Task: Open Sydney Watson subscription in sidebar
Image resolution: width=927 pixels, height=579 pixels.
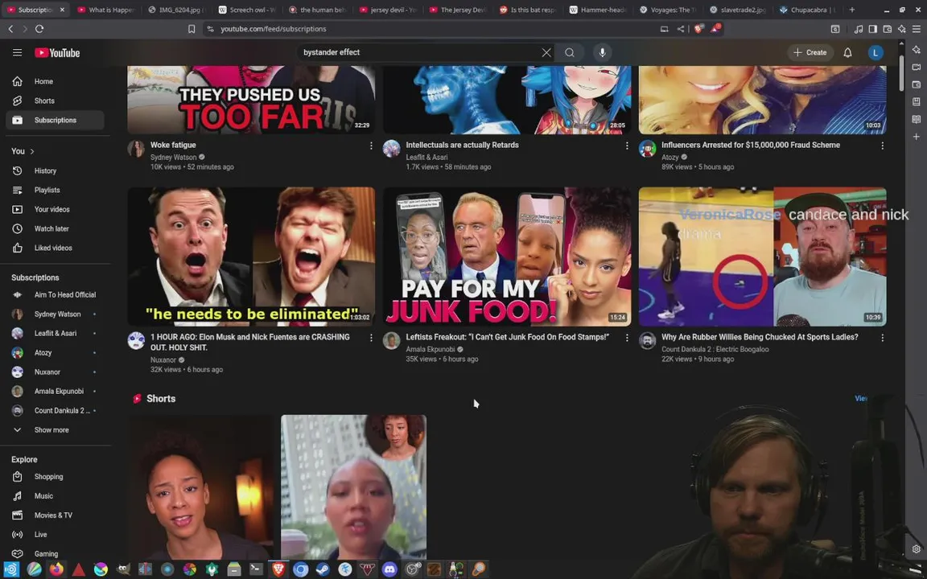Action: pos(55,314)
